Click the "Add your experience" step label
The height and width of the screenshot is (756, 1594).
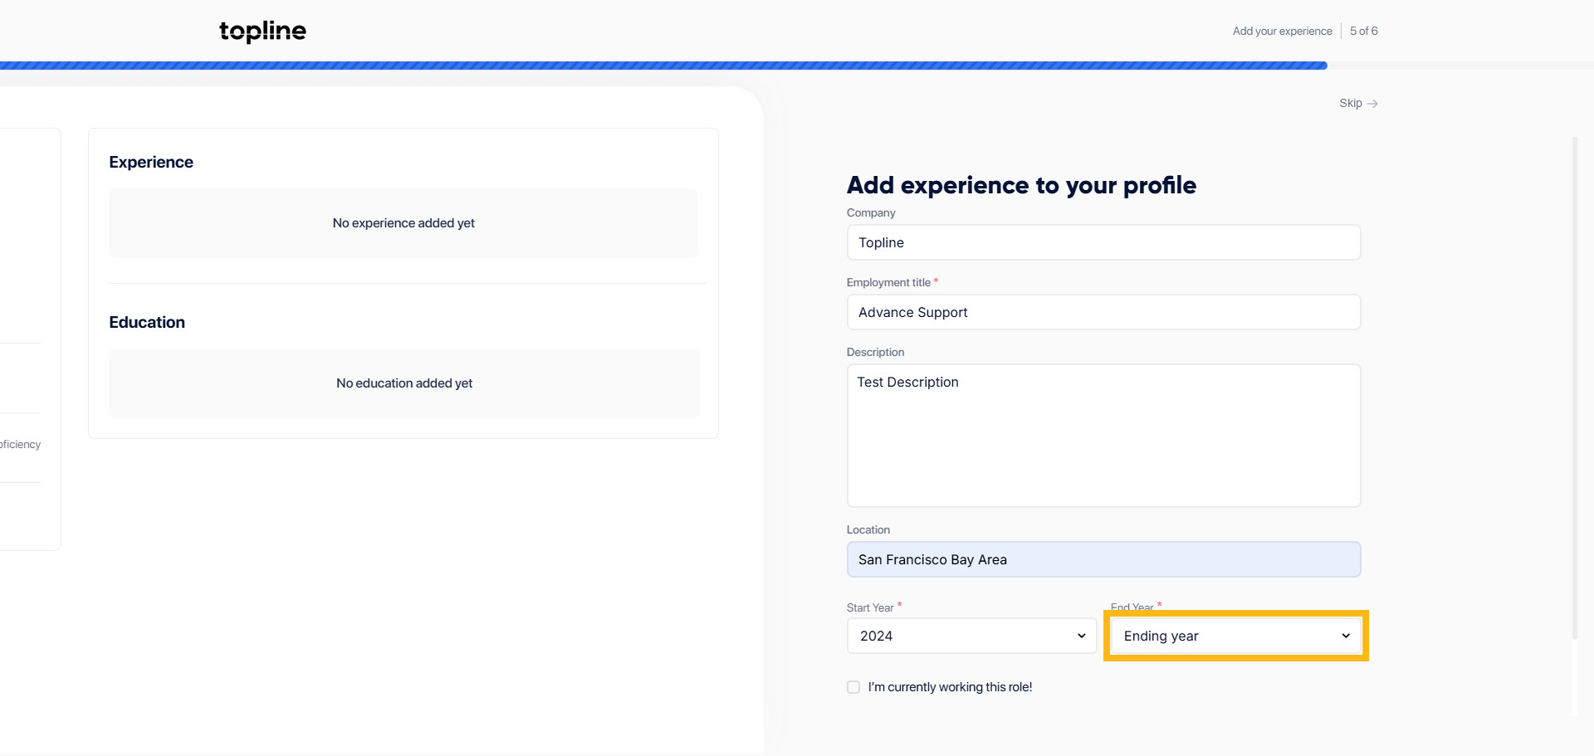pyautogui.click(x=1282, y=31)
